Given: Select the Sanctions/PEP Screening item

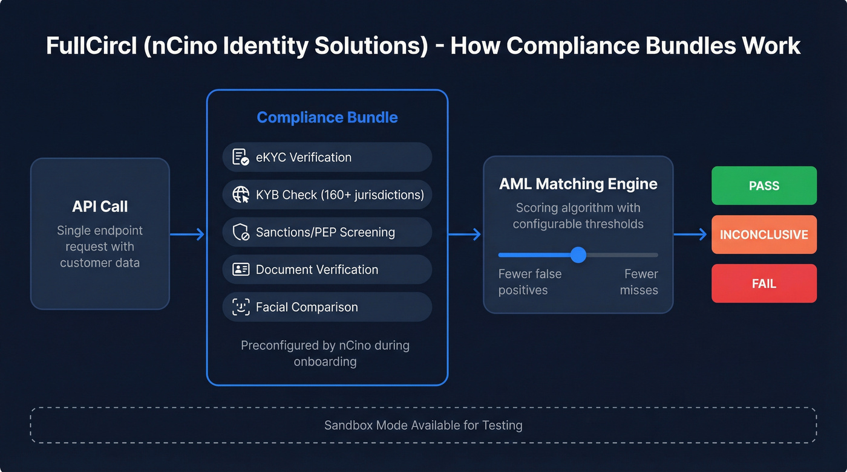Looking at the screenshot, I should 327,232.
